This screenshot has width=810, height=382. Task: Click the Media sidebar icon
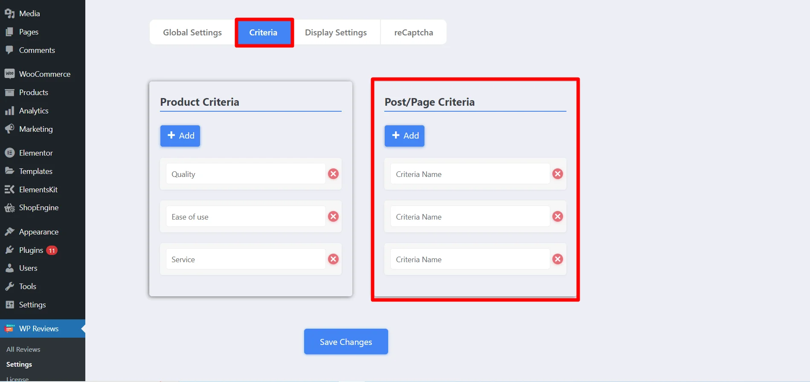point(9,13)
